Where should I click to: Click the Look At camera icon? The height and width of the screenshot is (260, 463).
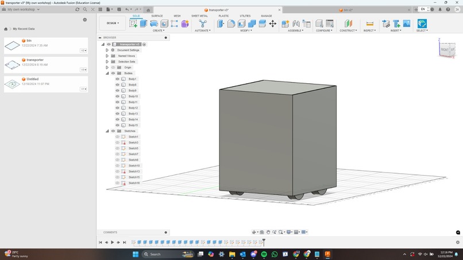pos(261,232)
